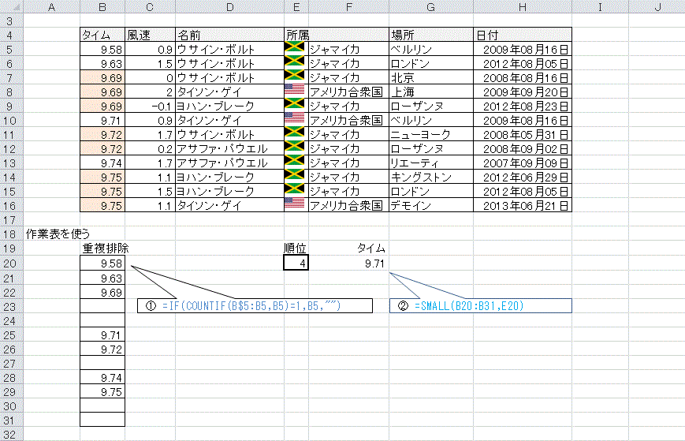Click the Jamaica flag in row 13

pos(294,162)
